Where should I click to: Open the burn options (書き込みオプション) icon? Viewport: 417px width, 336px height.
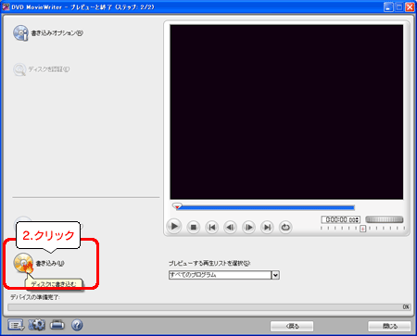click(20, 33)
